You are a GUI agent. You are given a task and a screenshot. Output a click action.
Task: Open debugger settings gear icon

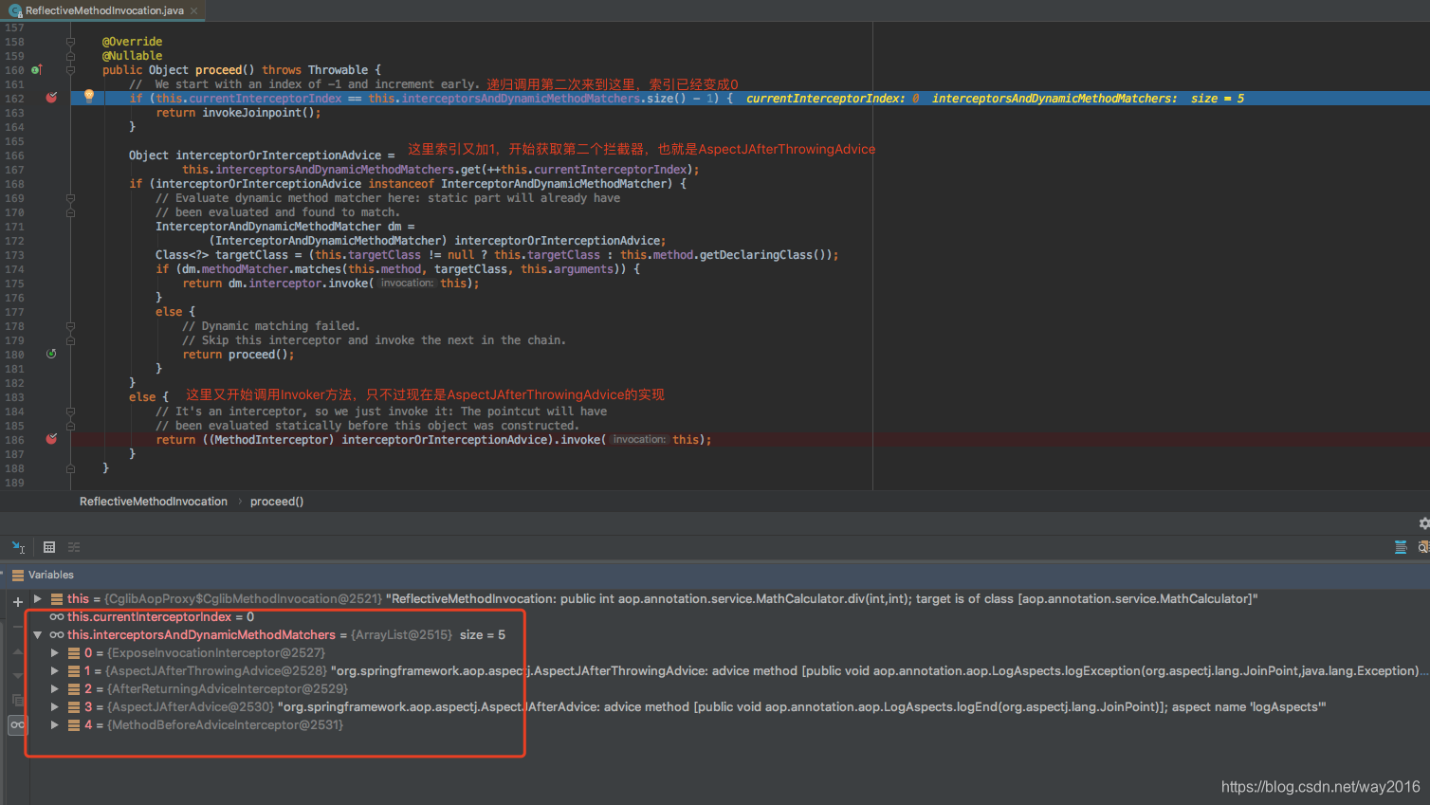coord(1423,523)
